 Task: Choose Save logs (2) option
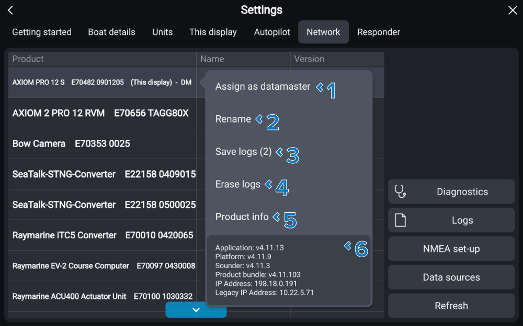(x=243, y=152)
